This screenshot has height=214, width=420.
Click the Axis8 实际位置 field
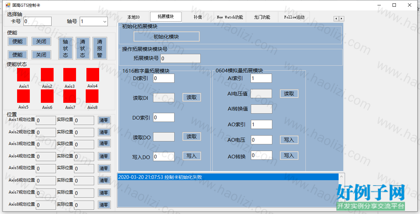[x=84, y=205]
